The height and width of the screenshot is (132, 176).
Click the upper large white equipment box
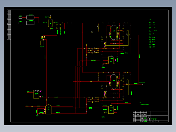click(30, 18)
